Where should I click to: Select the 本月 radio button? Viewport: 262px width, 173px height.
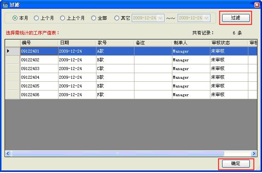15,18
